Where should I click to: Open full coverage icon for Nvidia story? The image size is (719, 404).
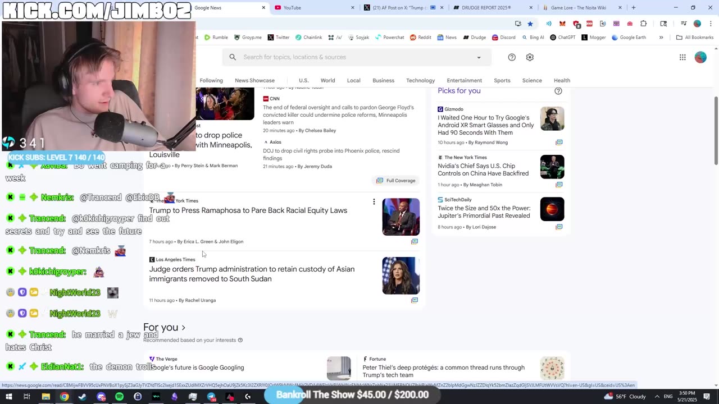click(x=559, y=185)
